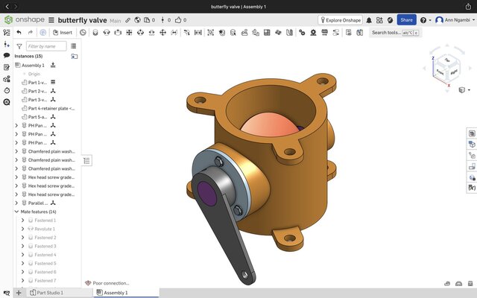Select the Ball mate tool
Image resolution: width=477 pixels, height=298 pixels.
[162, 33]
